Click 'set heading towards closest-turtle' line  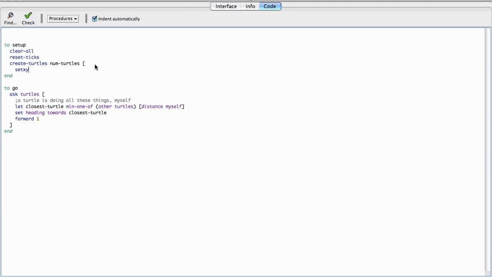point(61,113)
